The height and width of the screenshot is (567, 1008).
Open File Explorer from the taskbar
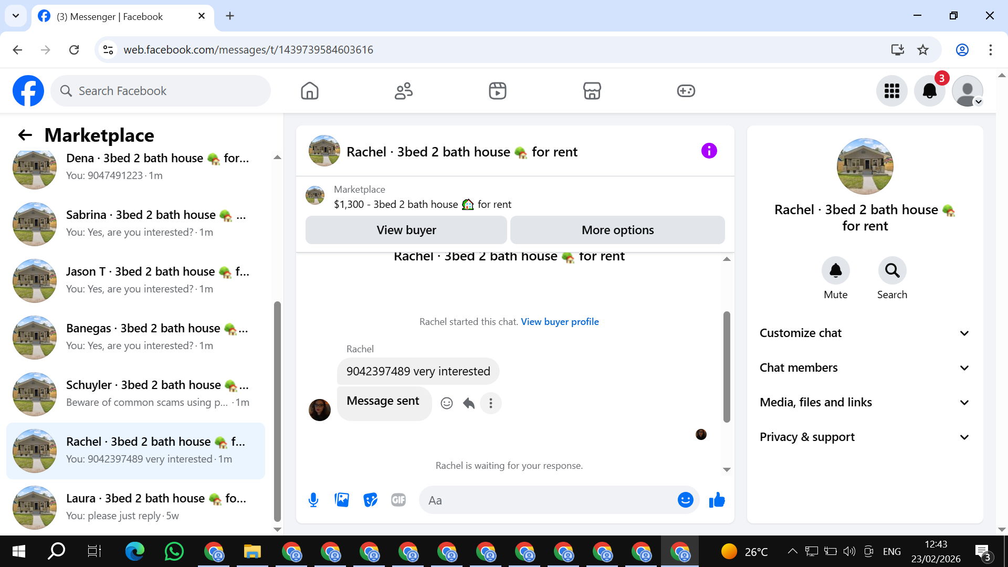[252, 551]
